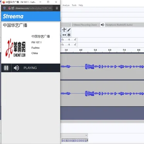Click the 中国华艺广播 page heading
144x144 pixels.
(15, 25)
